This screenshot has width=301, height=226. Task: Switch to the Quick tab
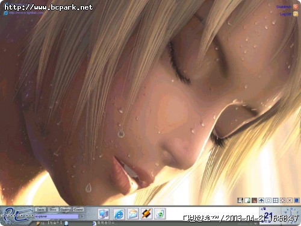[x=40, y=210]
